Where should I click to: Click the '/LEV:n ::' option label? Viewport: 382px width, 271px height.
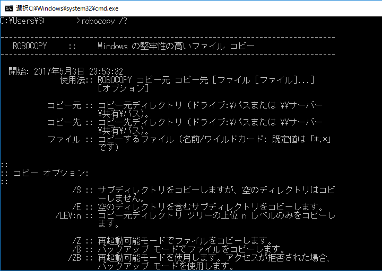point(74,215)
